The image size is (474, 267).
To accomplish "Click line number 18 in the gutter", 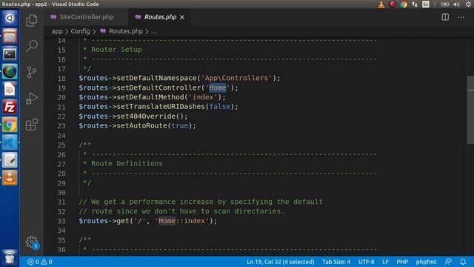I will [x=61, y=79].
